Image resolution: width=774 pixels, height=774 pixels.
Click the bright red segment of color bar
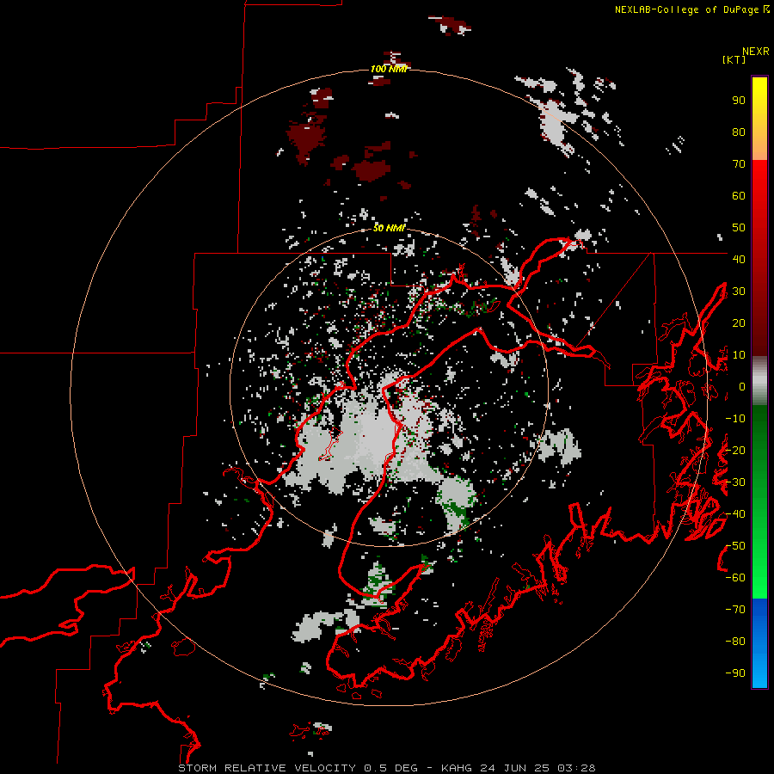coord(759,258)
